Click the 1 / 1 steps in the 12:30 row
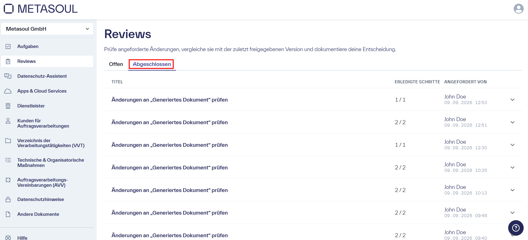The height and width of the screenshot is (240, 528). pos(400,145)
